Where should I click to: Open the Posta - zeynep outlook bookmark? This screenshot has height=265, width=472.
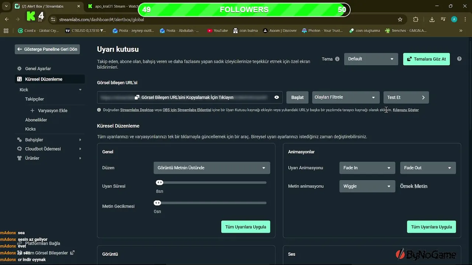(x=133, y=31)
